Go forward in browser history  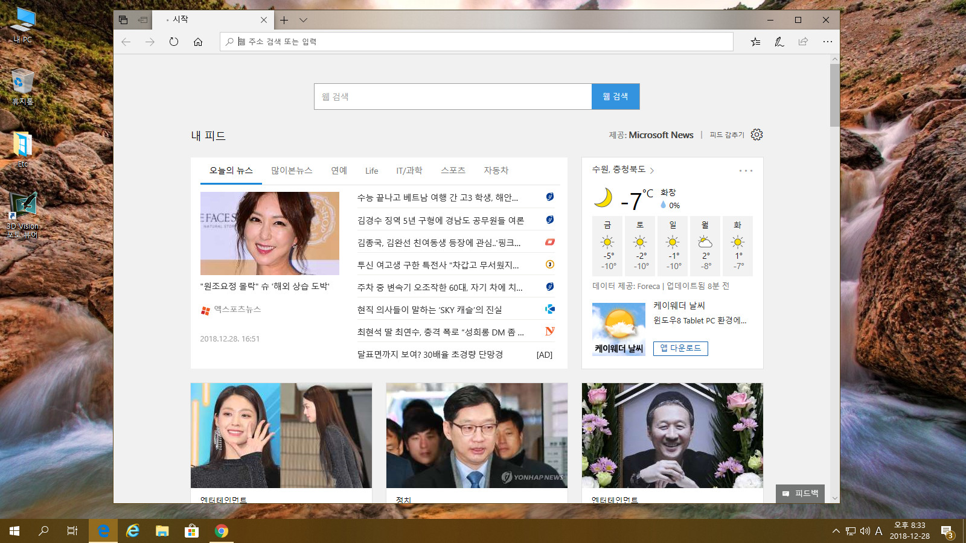(150, 42)
